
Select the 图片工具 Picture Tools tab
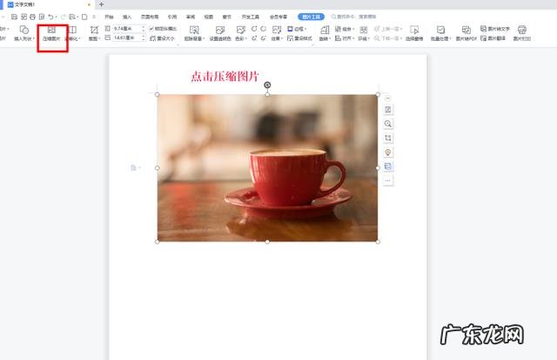click(312, 17)
